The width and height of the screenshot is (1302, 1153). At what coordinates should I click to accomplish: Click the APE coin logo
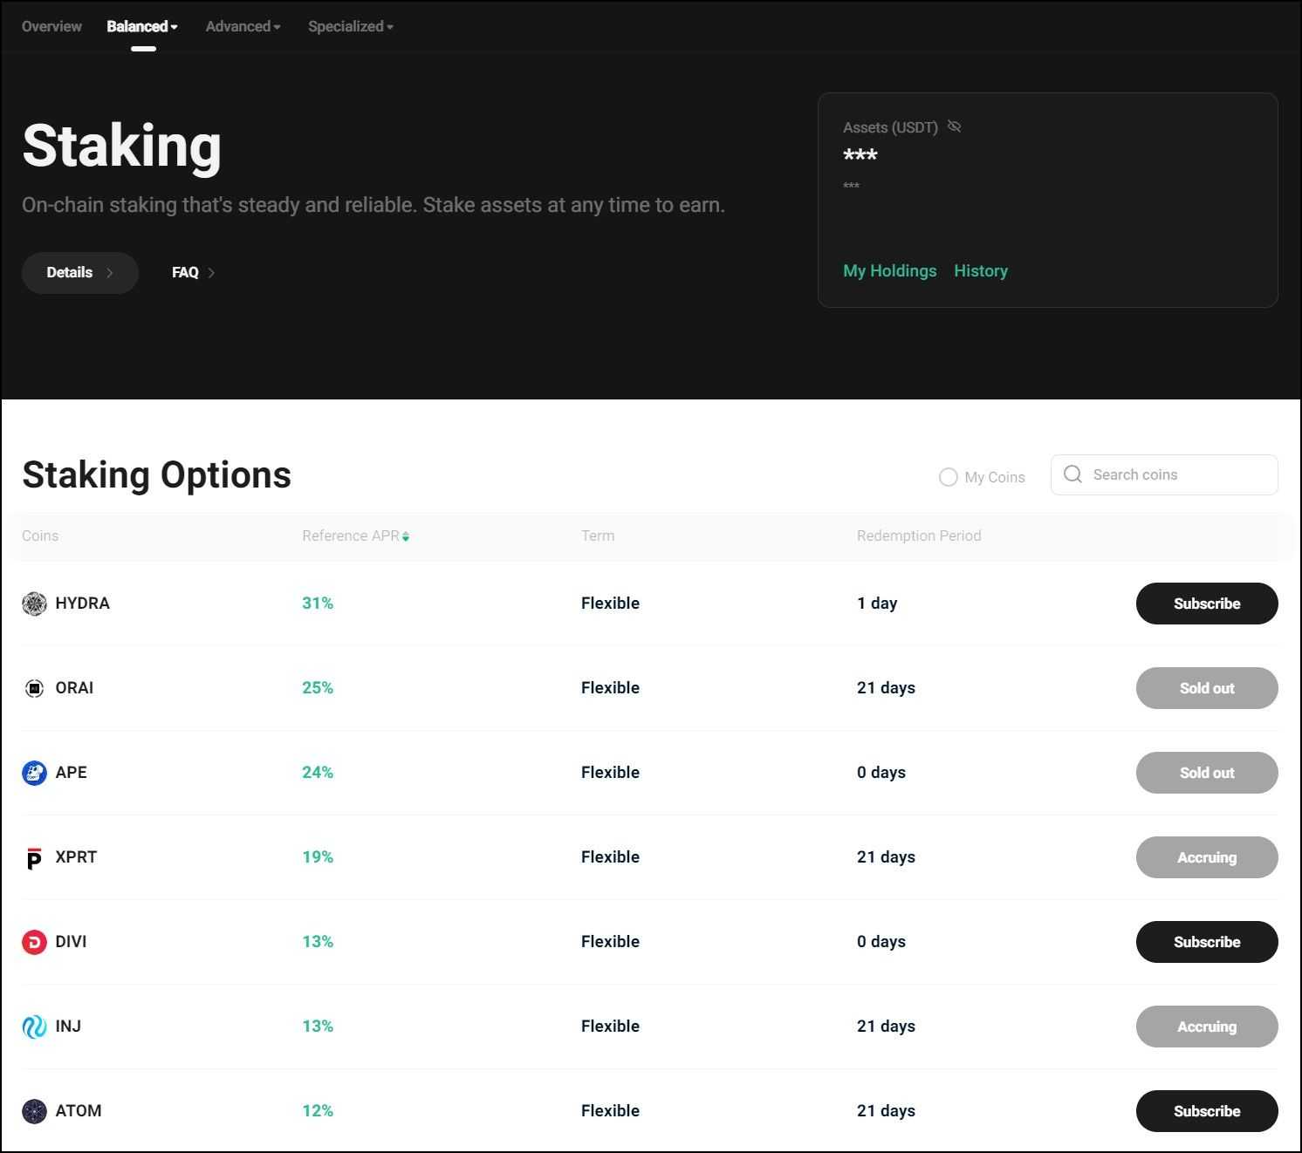(x=34, y=773)
